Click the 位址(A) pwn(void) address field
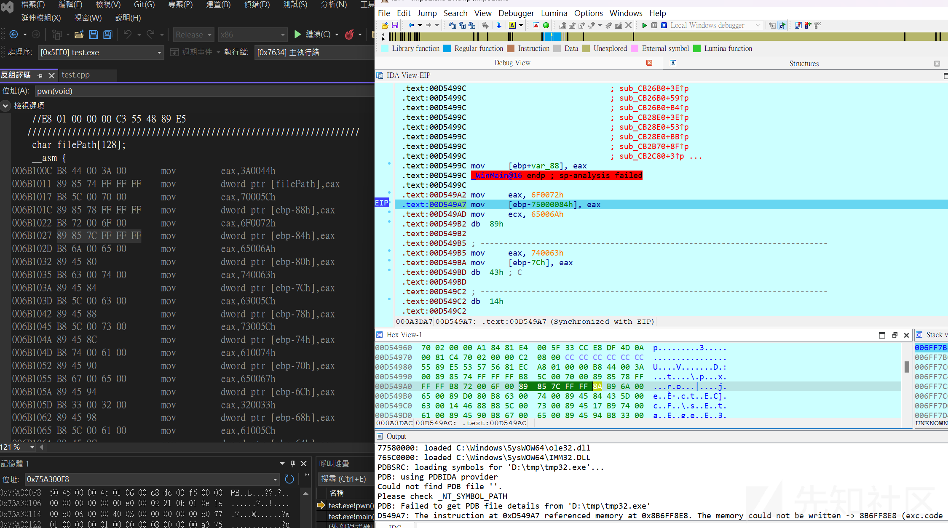Image resolution: width=948 pixels, height=528 pixels. coord(204,91)
